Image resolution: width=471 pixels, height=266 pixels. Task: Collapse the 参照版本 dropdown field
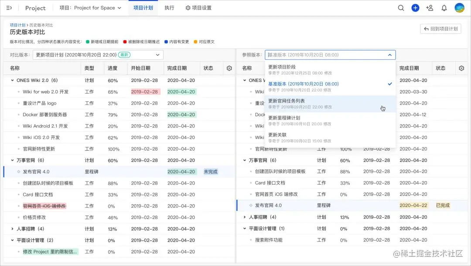click(x=330, y=55)
